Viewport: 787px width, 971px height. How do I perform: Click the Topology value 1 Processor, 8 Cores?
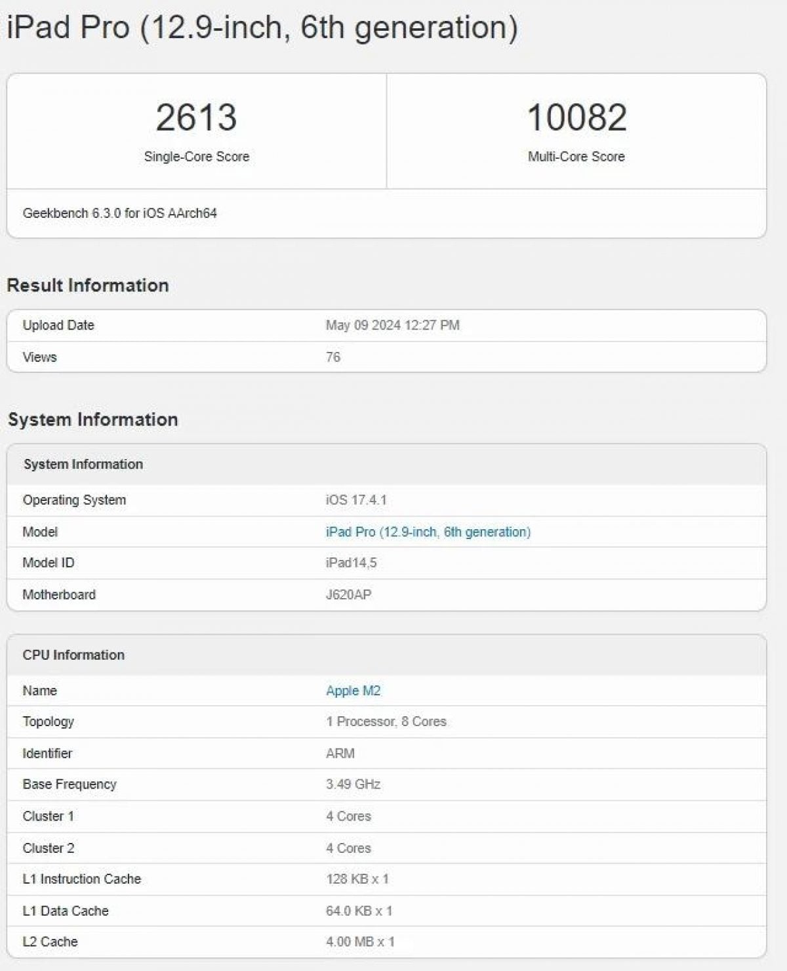point(386,722)
